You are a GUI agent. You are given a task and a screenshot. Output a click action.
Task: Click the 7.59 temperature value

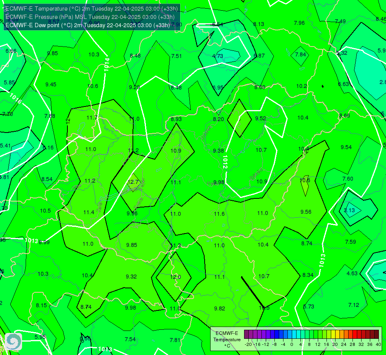[x=351, y=242]
